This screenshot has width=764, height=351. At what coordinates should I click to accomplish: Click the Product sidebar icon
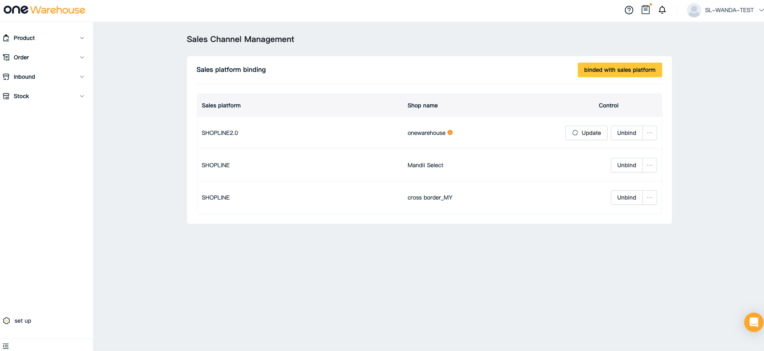point(6,38)
